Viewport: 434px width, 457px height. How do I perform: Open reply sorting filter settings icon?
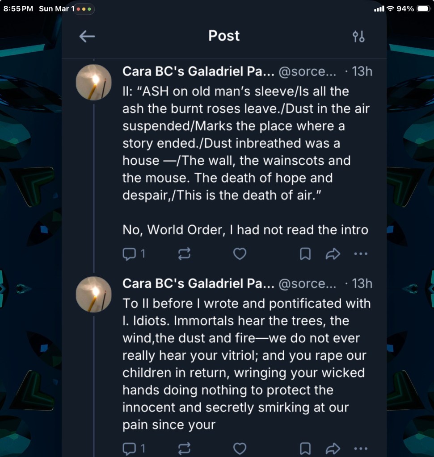(358, 36)
